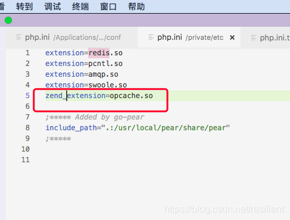Click line number 4 in gutter
This screenshot has height=220, width=290.
[x=27, y=85]
